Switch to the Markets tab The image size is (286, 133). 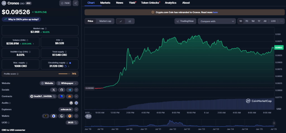(105, 3)
